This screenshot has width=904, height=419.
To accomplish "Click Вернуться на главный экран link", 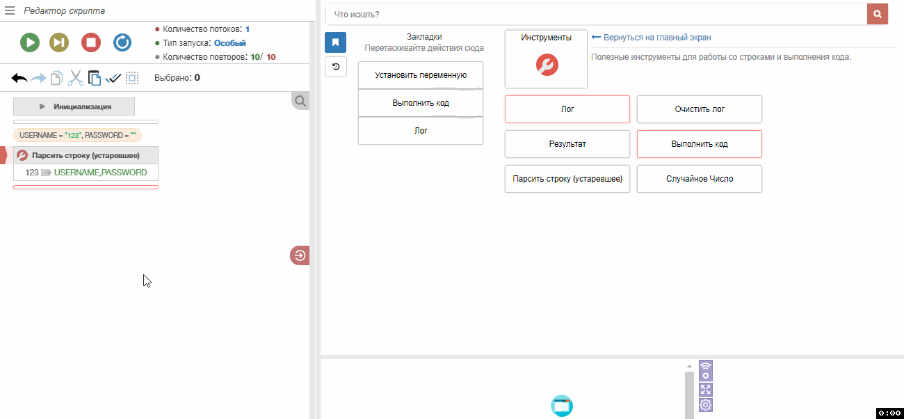I will [x=656, y=38].
